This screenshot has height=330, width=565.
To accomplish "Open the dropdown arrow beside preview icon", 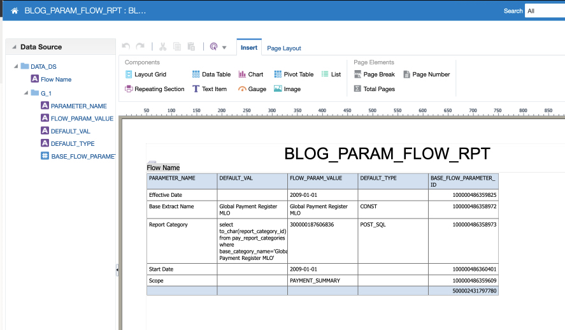I will coord(224,48).
